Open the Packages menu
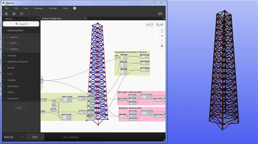Image resolution: width=258 pixels, height=144 pixels. click(39, 8)
